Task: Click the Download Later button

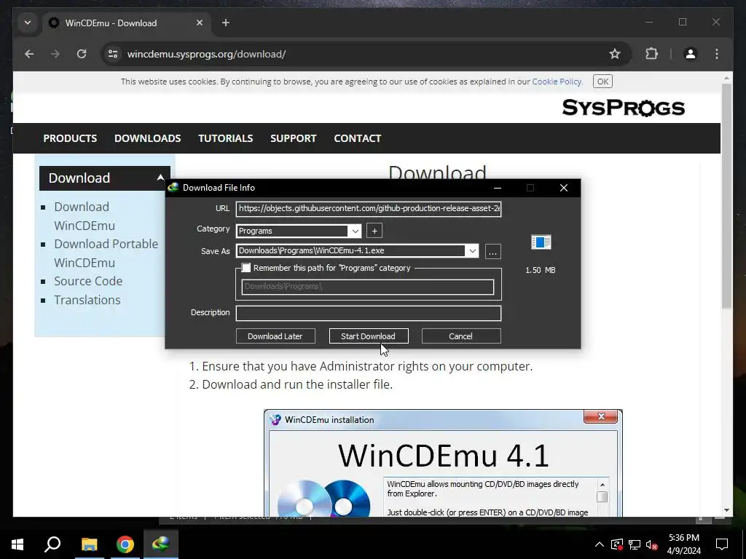Action: [x=275, y=336]
